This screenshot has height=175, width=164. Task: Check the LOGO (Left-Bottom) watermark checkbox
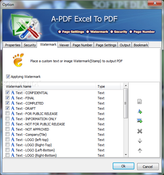(x=7, y=150)
